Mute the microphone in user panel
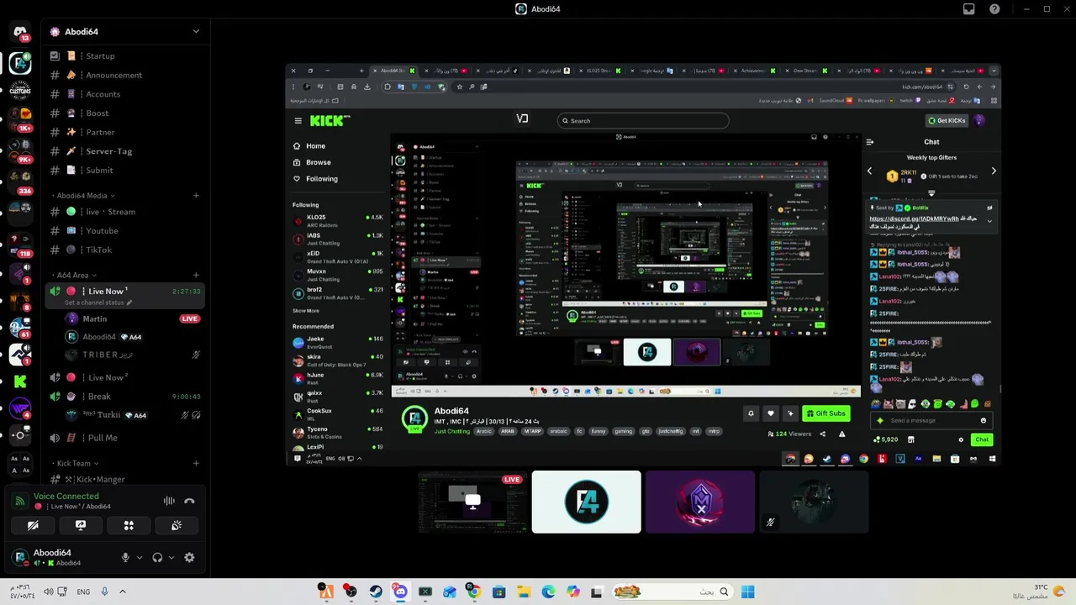Viewport: 1076px width, 605px height. pyautogui.click(x=125, y=557)
